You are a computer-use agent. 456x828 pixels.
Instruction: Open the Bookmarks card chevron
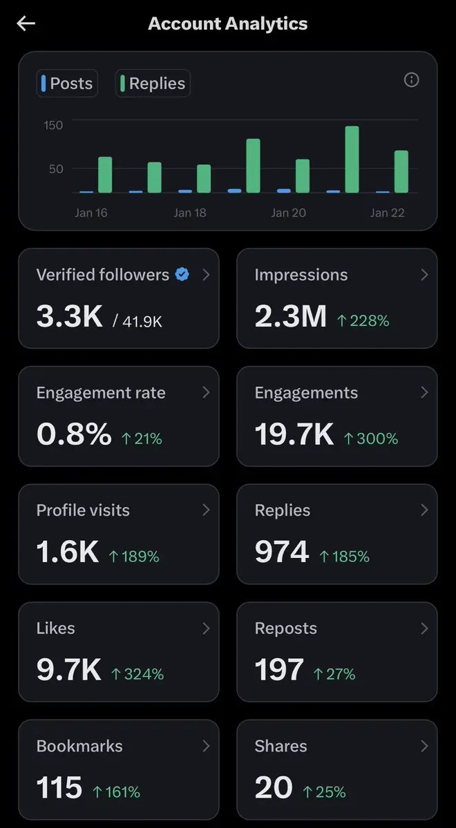(x=205, y=746)
